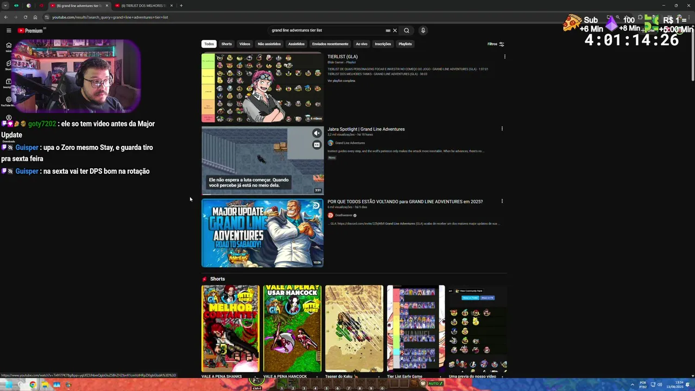Open the view-site-information icon beside the URL
Screen dimensions: 695x391
click(47, 17)
